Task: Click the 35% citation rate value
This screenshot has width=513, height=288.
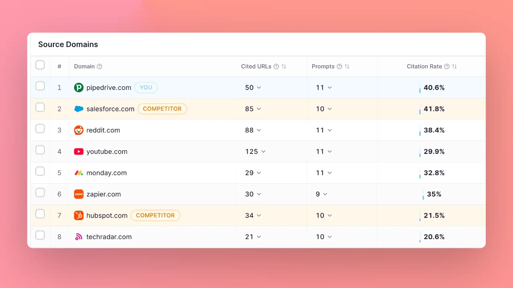Action: [x=434, y=194]
